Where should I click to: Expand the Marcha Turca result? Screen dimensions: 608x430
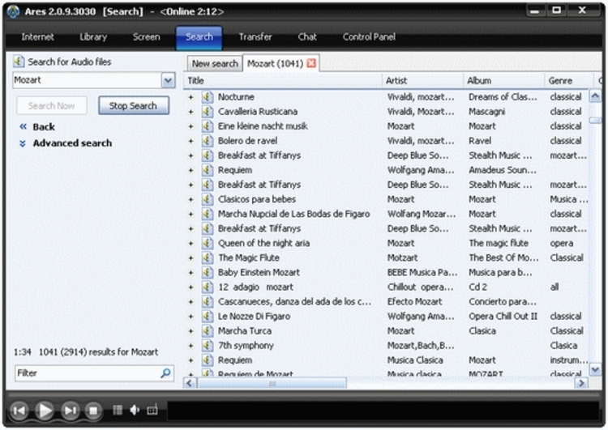coord(191,331)
